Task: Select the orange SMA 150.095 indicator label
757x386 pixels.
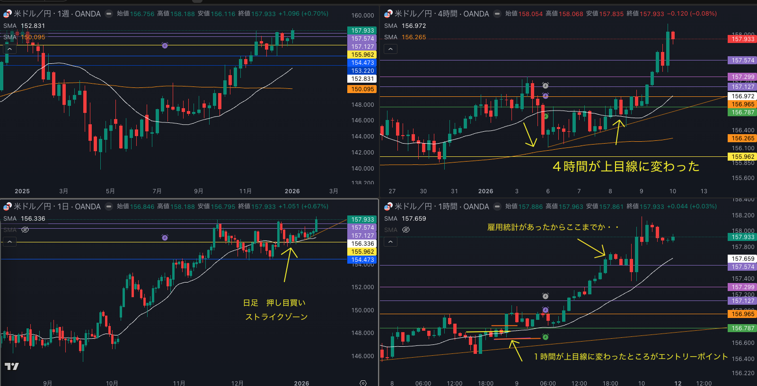Action: [x=25, y=37]
